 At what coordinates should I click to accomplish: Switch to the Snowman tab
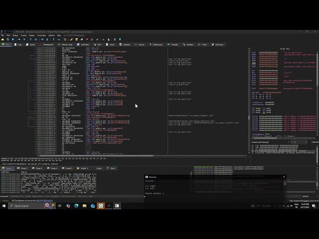point(217,44)
